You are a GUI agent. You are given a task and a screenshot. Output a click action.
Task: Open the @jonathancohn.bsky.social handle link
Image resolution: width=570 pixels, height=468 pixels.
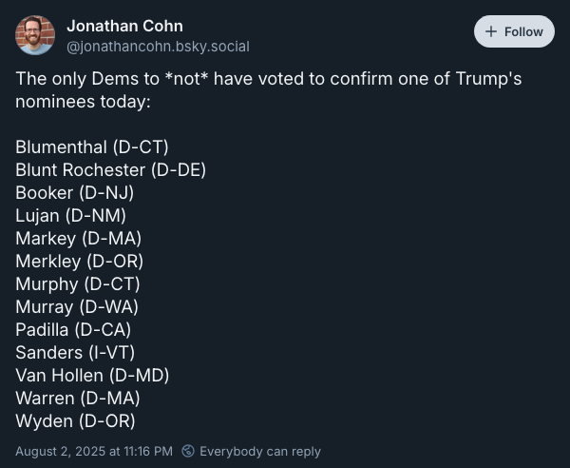coord(158,47)
